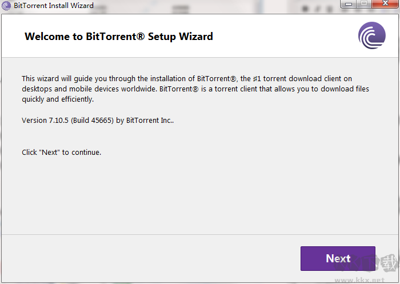Image resolution: width=400 pixels, height=284 pixels.
Task: Maximize the BitTorrent Install Wizard window
Action: pyautogui.click(x=363, y=4)
